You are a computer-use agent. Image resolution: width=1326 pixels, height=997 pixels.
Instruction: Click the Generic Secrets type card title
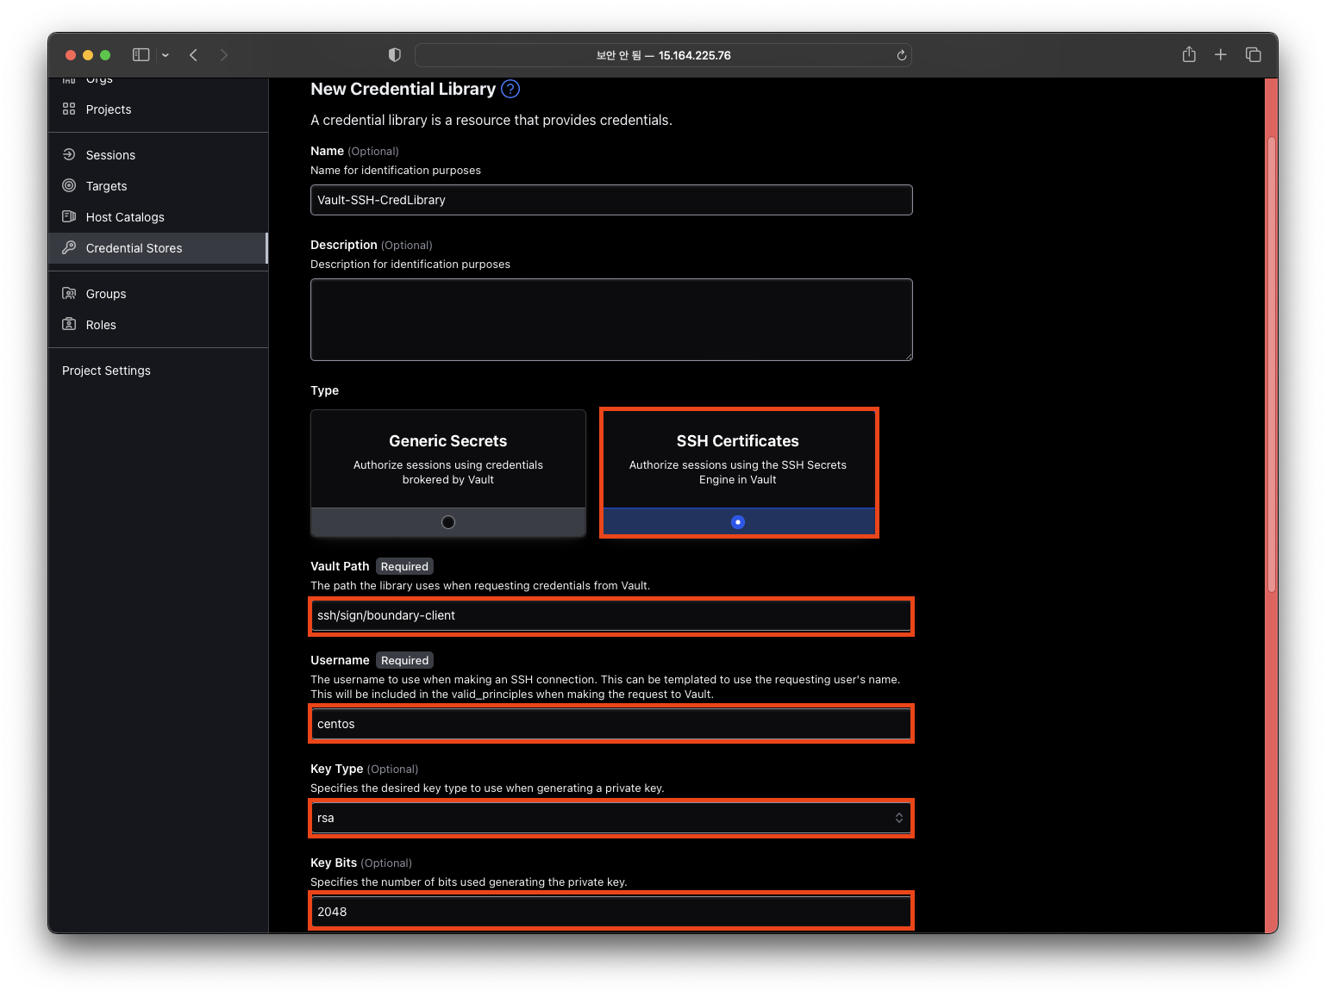pyautogui.click(x=448, y=440)
